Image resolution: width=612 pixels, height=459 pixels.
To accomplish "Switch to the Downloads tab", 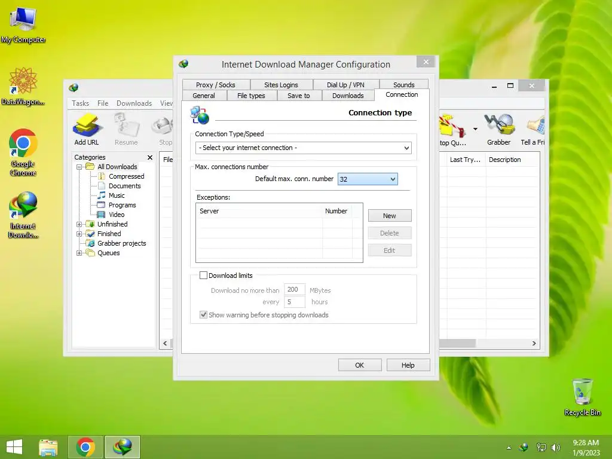I will (x=348, y=96).
